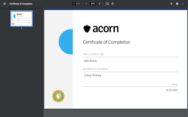Viewport: 188px width, 117px height.
Task: Click the 'HAS COMPLETED THE COURSE' label
Action: click(x=95, y=69)
